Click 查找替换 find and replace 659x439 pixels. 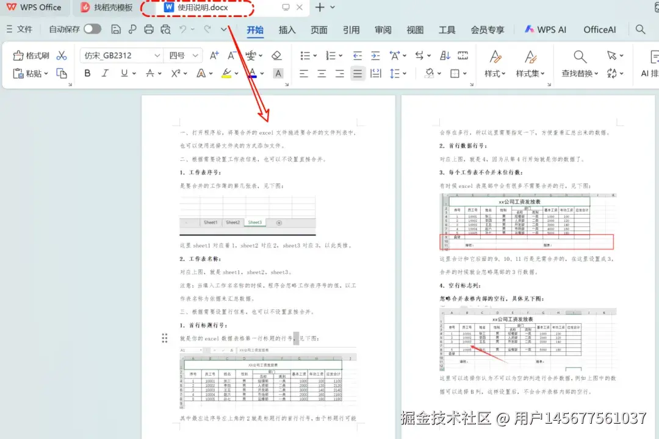[580, 64]
